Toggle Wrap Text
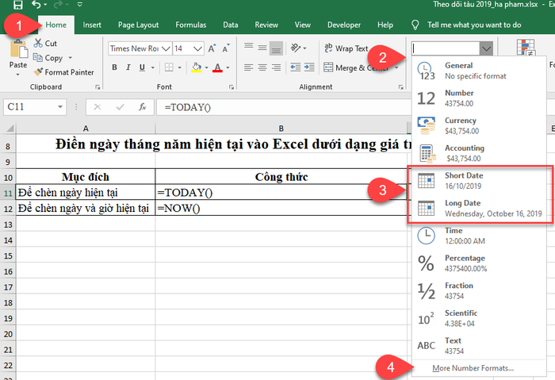Image resolution: width=555 pixels, height=380 pixels. coord(346,48)
